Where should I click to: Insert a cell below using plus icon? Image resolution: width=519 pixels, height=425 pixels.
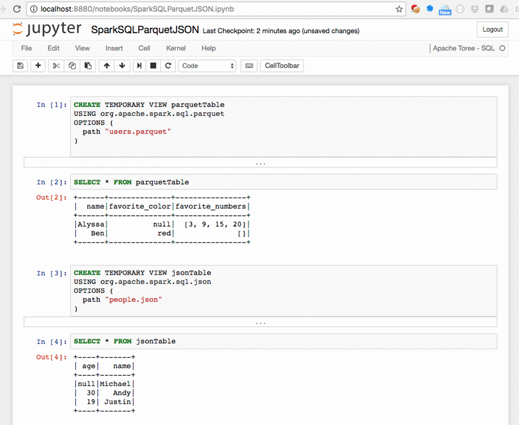[38, 65]
